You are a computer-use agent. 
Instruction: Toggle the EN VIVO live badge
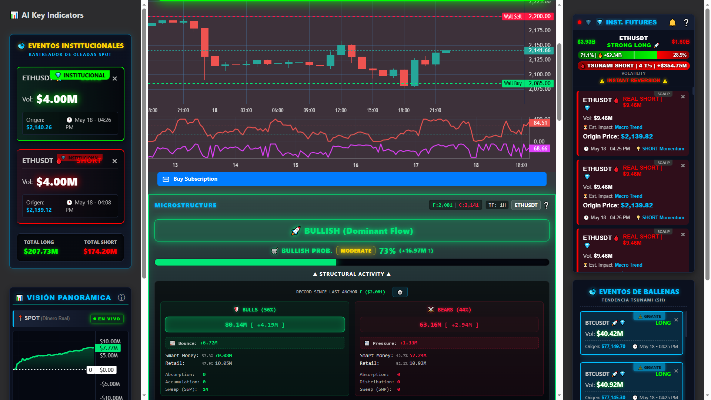coord(107,319)
